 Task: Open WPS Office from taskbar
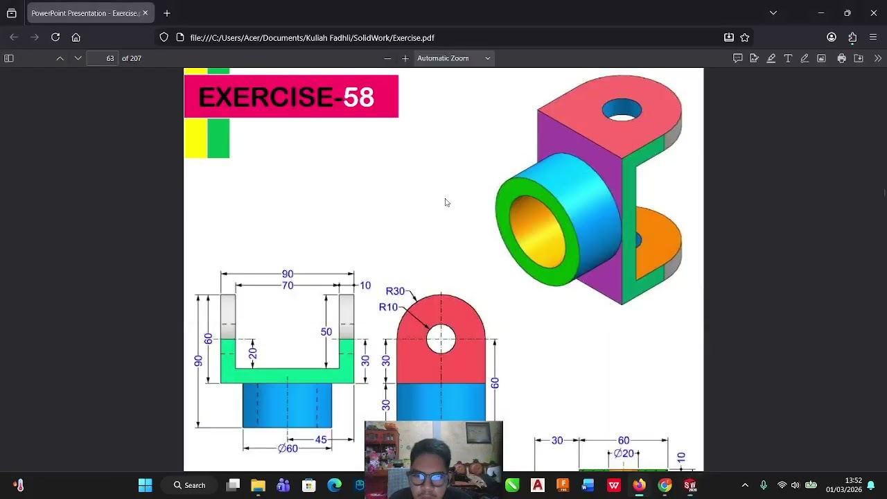coord(614,485)
